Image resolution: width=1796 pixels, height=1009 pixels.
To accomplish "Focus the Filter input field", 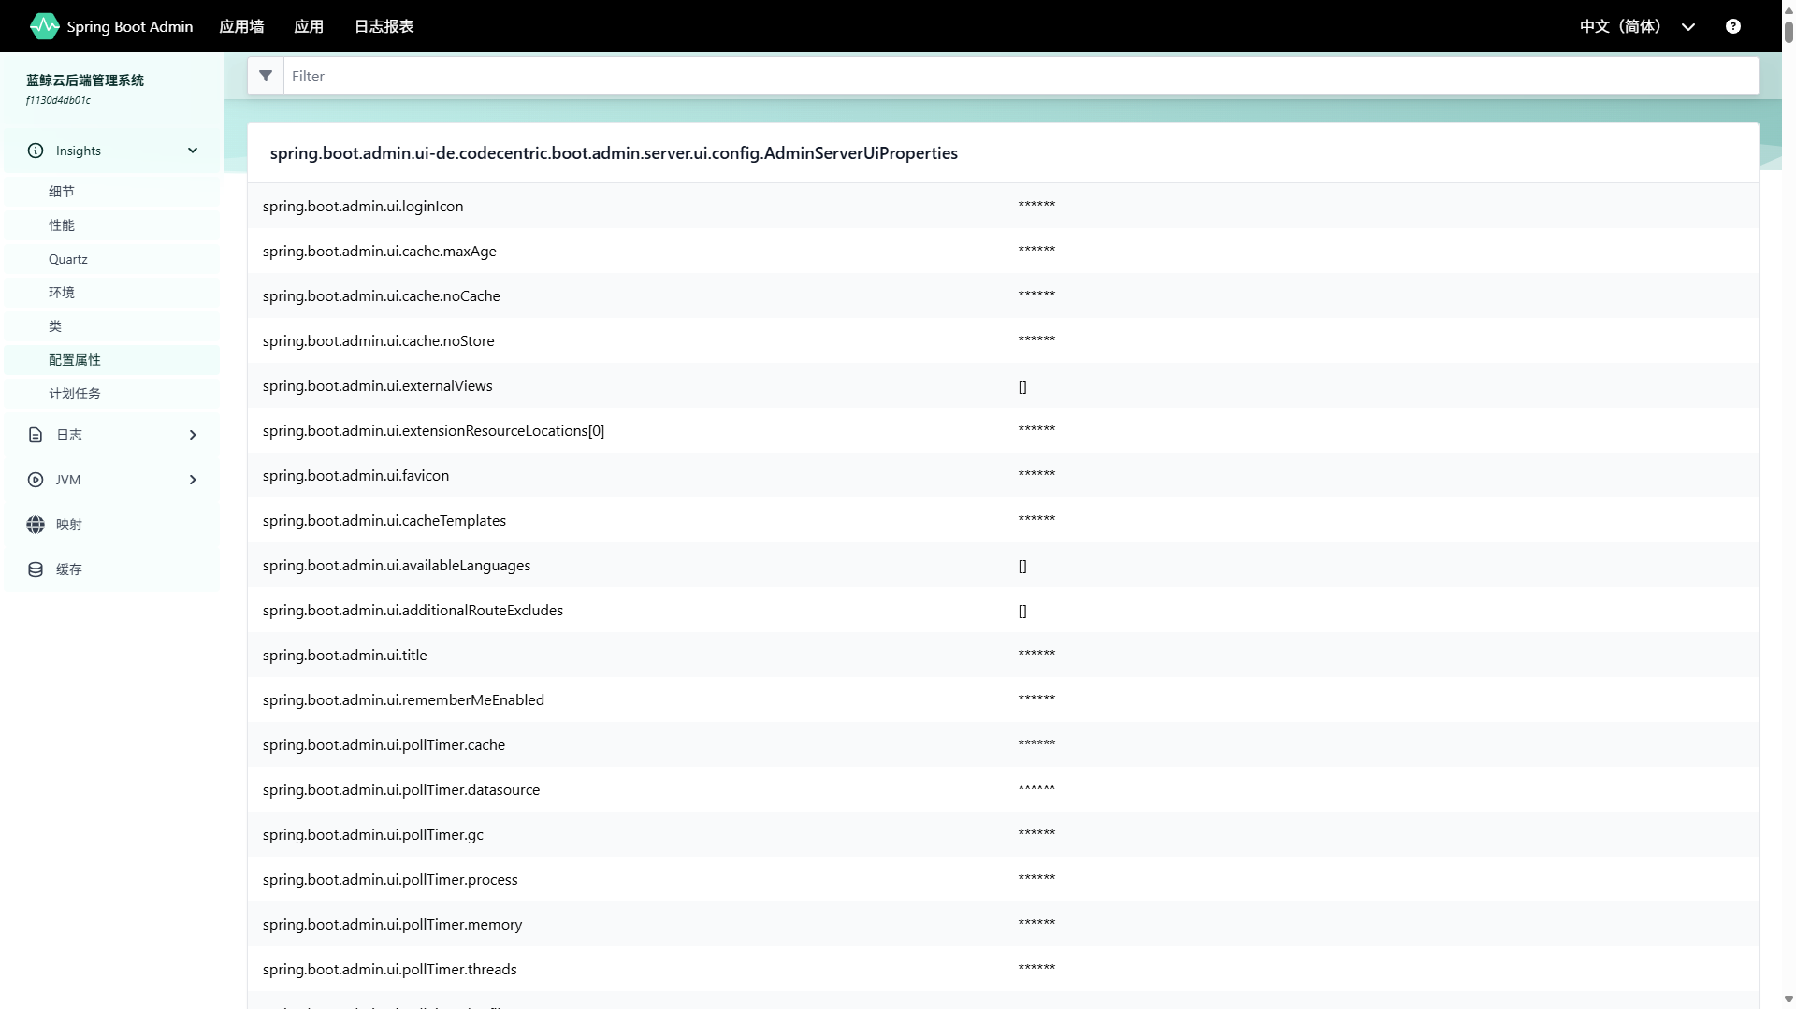I will pyautogui.click(x=1021, y=76).
